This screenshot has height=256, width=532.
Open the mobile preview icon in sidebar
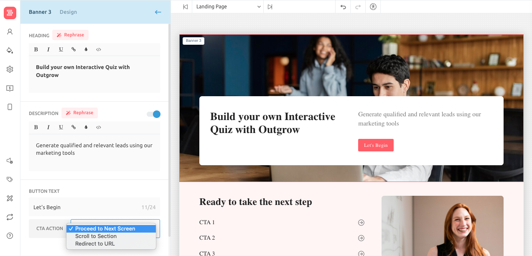point(10,107)
